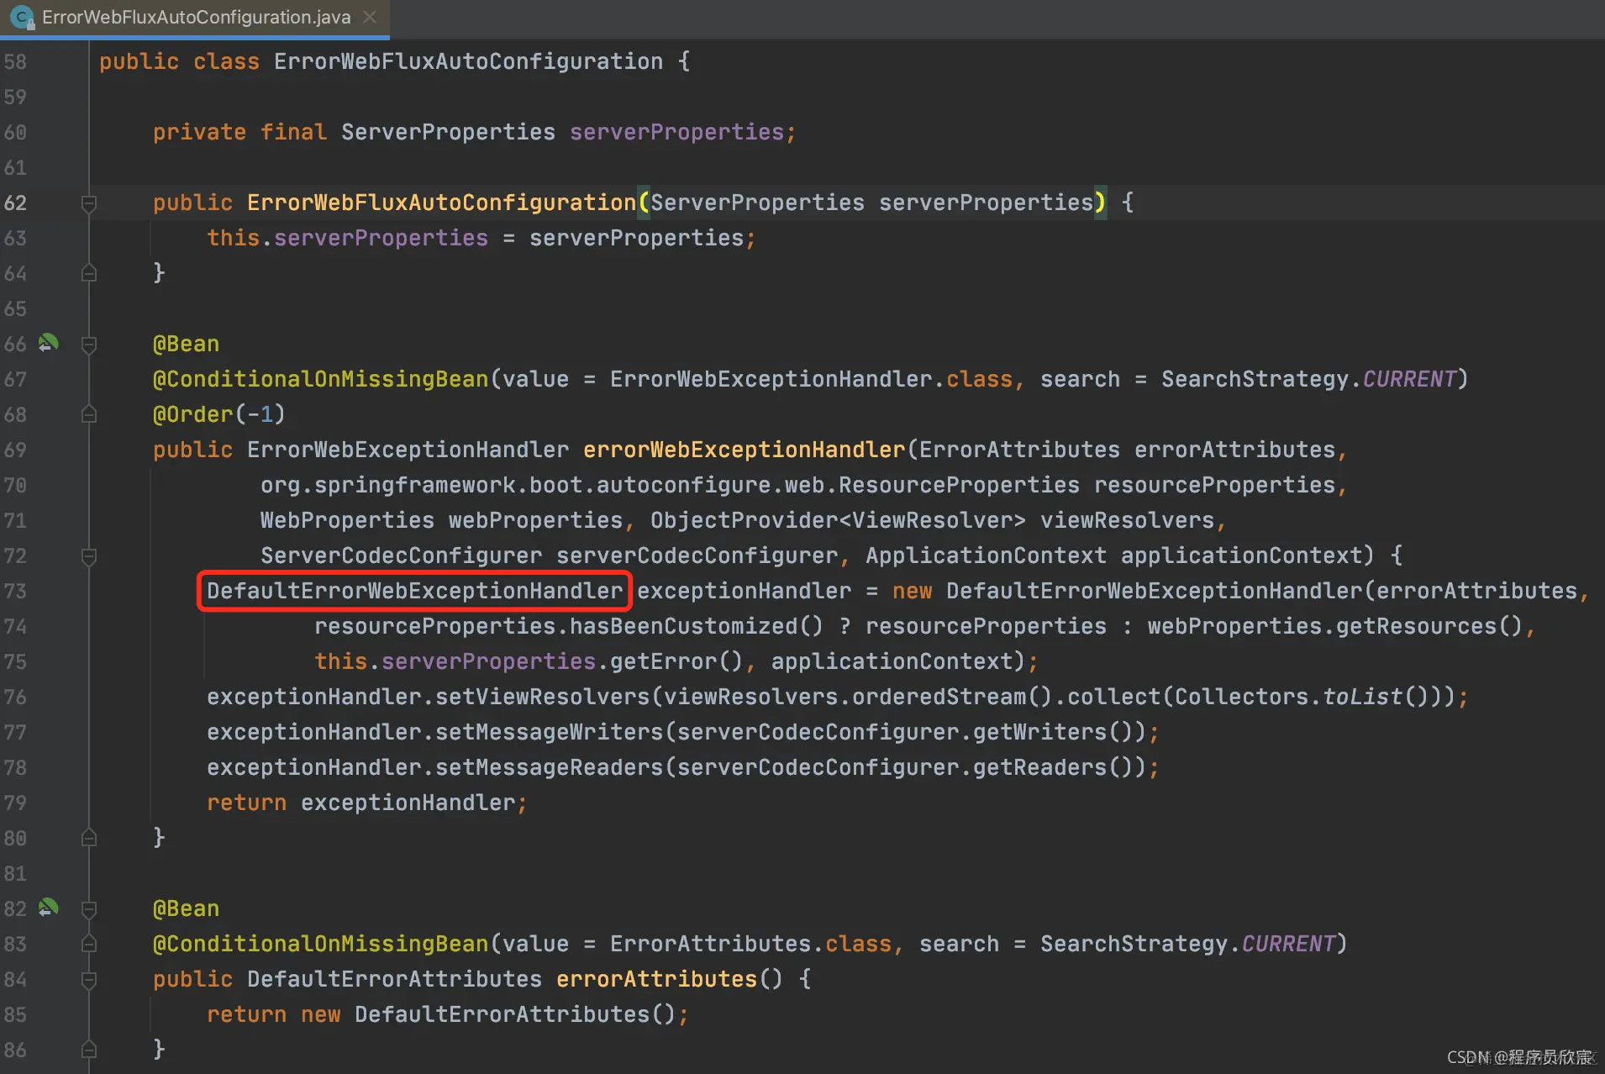
Task: Click hasBeenCustomized() on line 74
Action: [697, 626]
